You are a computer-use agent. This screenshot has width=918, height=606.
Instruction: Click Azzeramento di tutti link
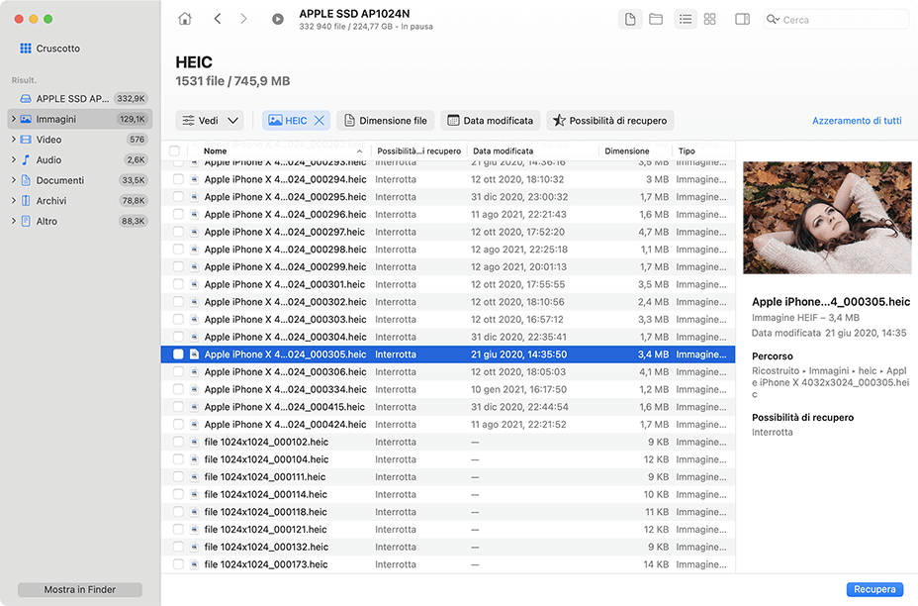(857, 120)
